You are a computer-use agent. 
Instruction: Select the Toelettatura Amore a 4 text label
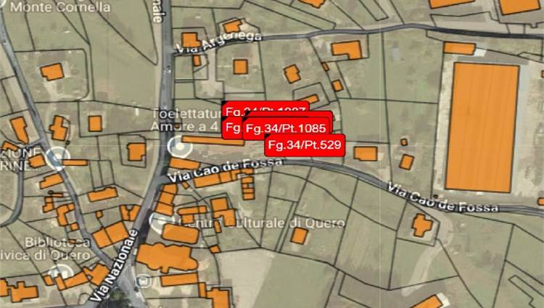(x=186, y=120)
